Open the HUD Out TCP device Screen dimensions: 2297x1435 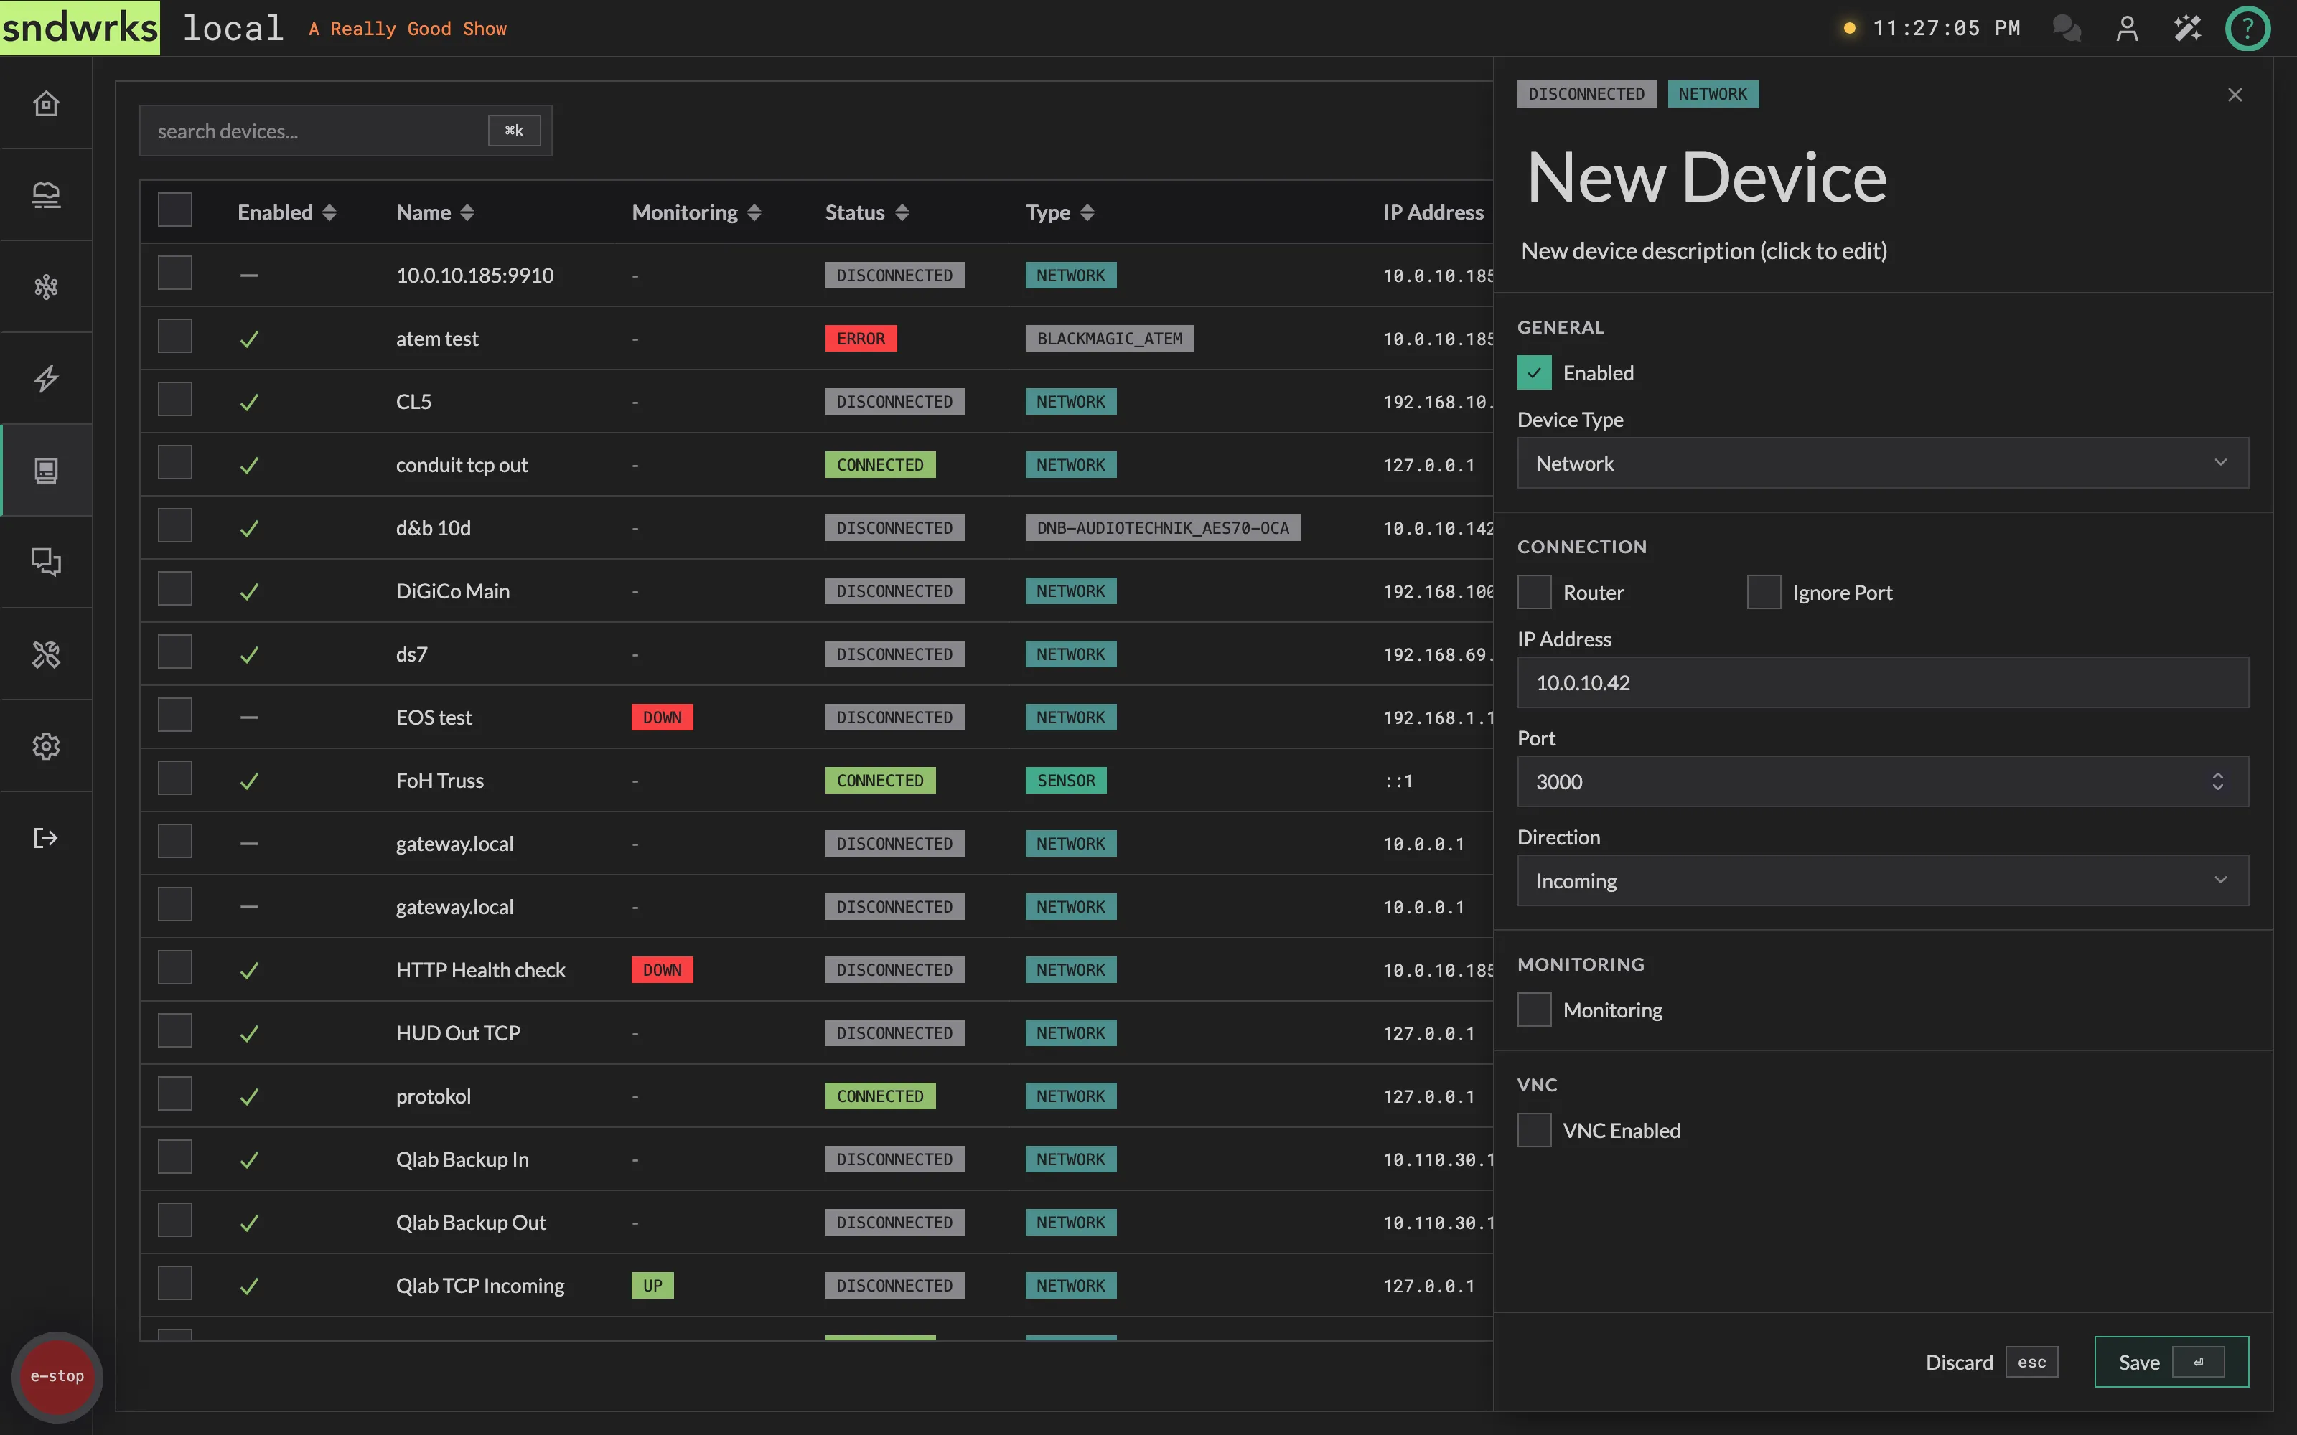457,1032
